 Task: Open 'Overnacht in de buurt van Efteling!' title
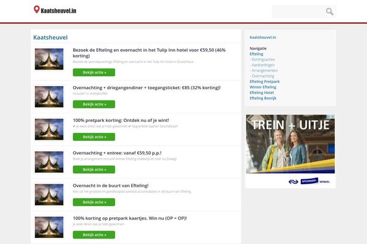coord(111,185)
